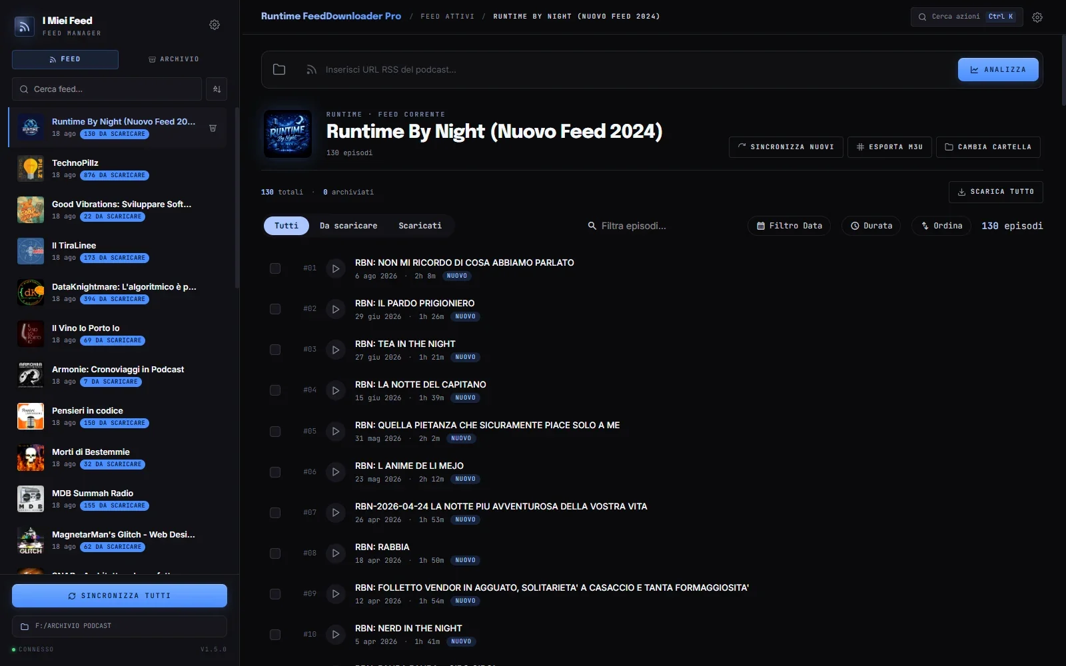Click ESPORTA M3U button
Image resolution: width=1066 pixels, height=666 pixels.
click(889, 147)
